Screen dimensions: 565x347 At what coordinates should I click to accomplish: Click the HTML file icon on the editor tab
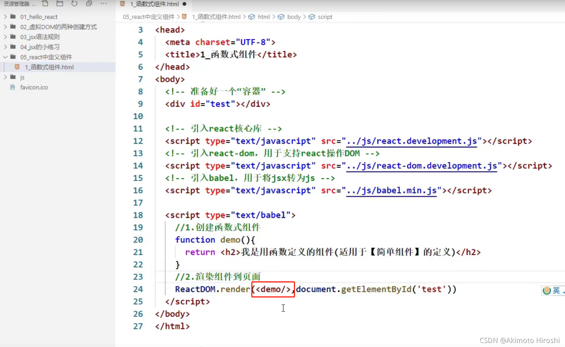(123, 4)
